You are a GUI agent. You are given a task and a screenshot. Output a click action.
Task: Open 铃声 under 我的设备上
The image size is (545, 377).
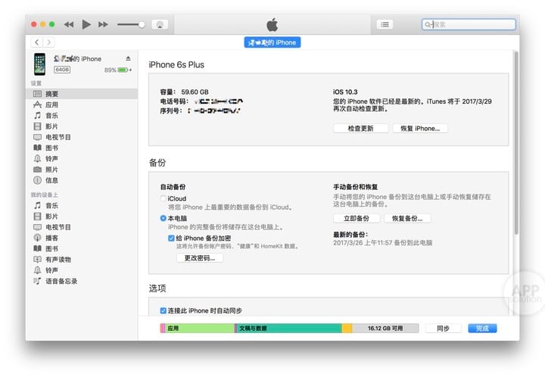tap(82, 270)
